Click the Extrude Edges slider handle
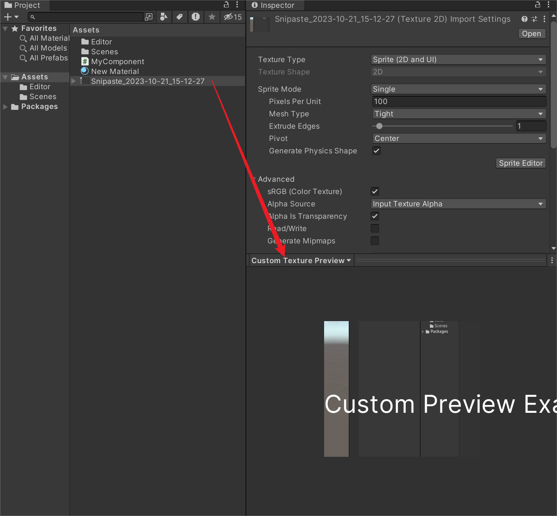The height and width of the screenshot is (516, 557). [x=379, y=126]
